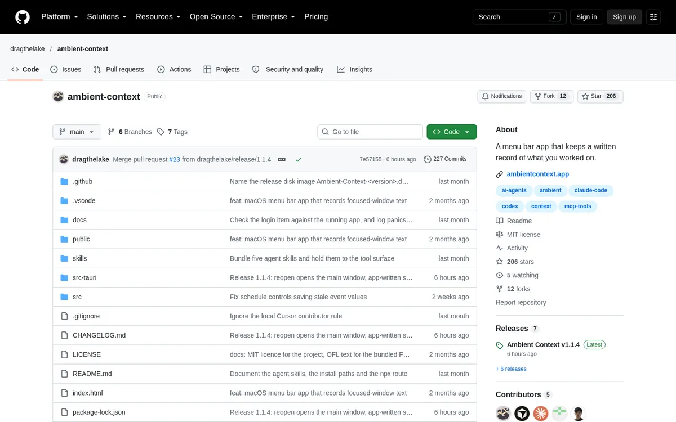Open the .github folder icon

coord(64,182)
